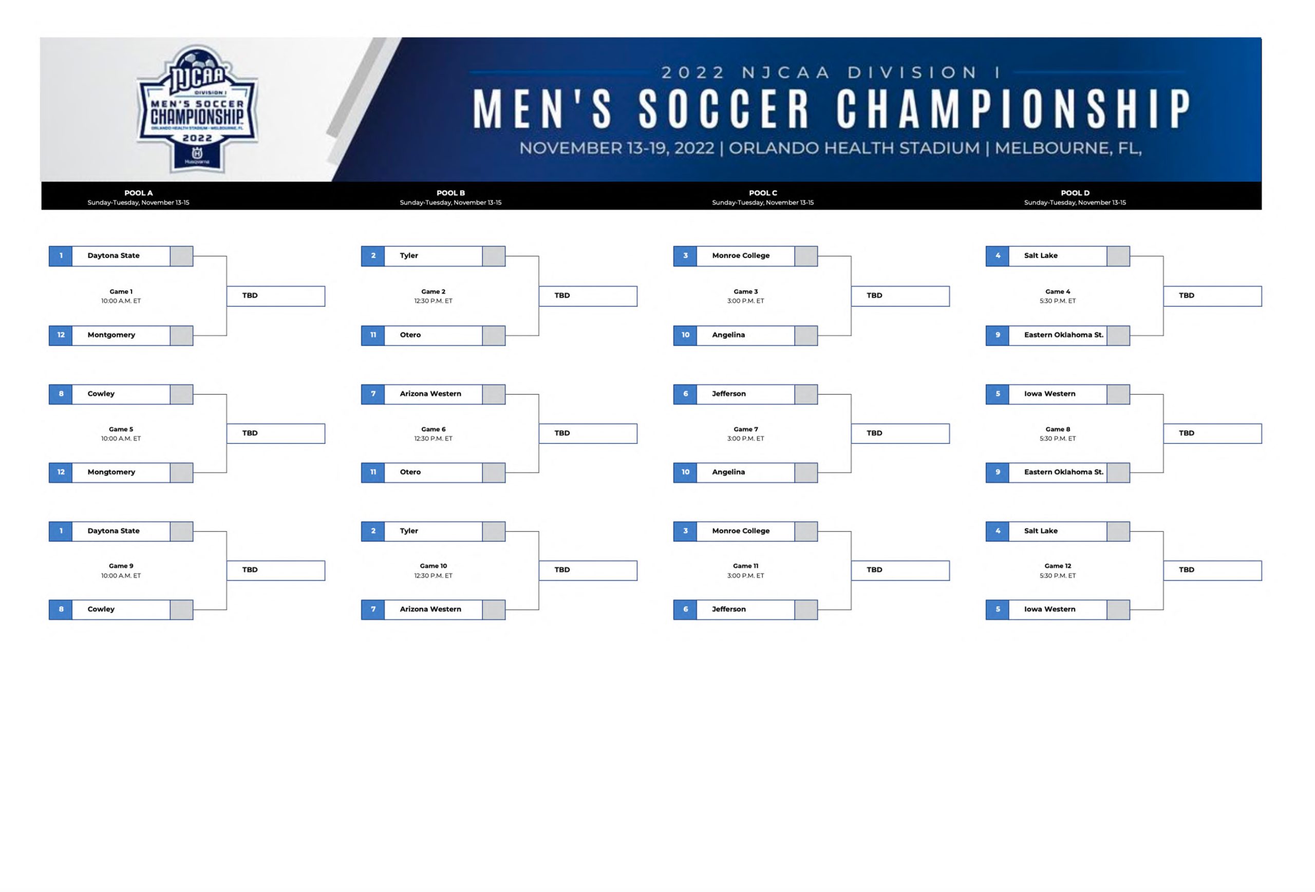This screenshot has width=1315, height=892.
Task: Click the Game 7 3:00 P.M. ET label
Action: 746,439
